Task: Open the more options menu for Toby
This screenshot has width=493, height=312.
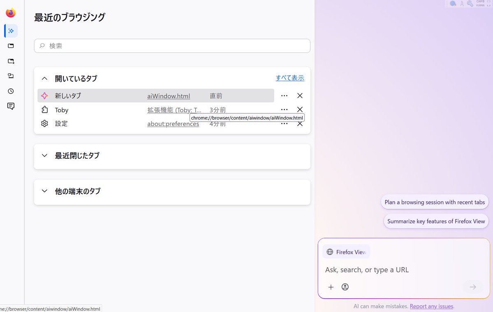Action: click(284, 109)
